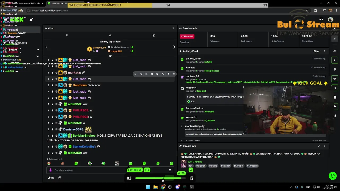Click the level progress bar slider handle

pyautogui.click(x=163, y=178)
